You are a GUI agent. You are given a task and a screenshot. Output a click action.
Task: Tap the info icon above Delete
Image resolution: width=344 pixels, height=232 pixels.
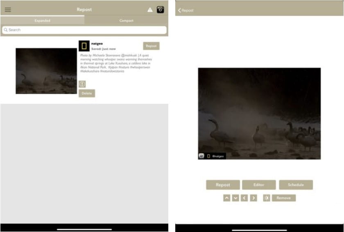pyautogui.click(x=82, y=84)
